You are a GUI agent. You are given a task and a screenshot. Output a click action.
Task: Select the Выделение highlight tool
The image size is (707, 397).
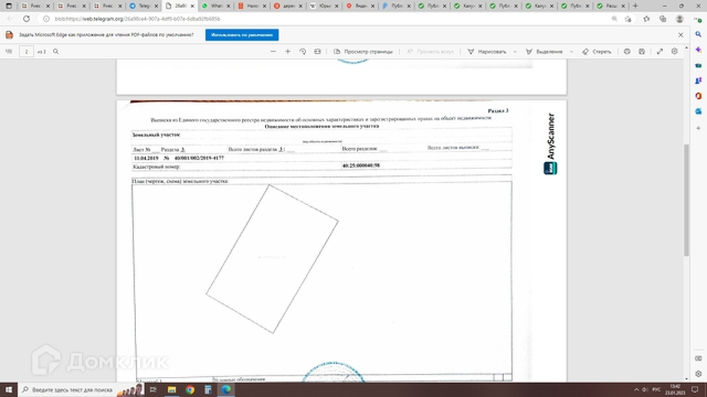tap(545, 51)
